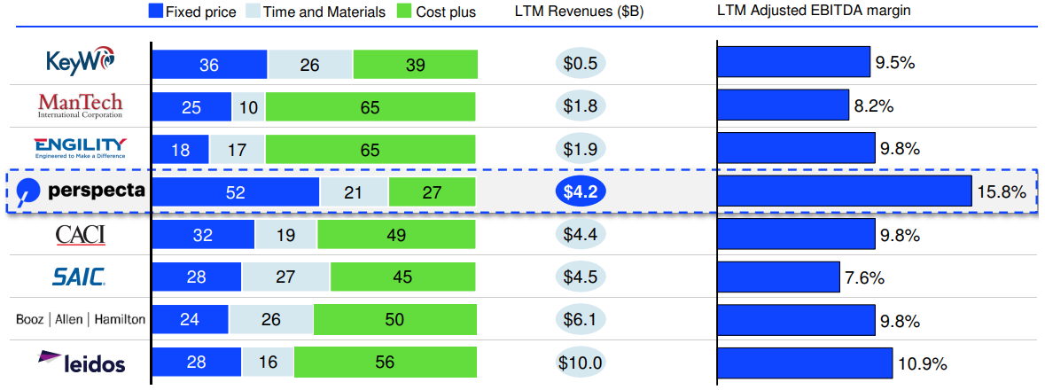The height and width of the screenshot is (390, 1045).
Task: Select SAIC's Time and Materials segment showing 27
Action: point(286,277)
